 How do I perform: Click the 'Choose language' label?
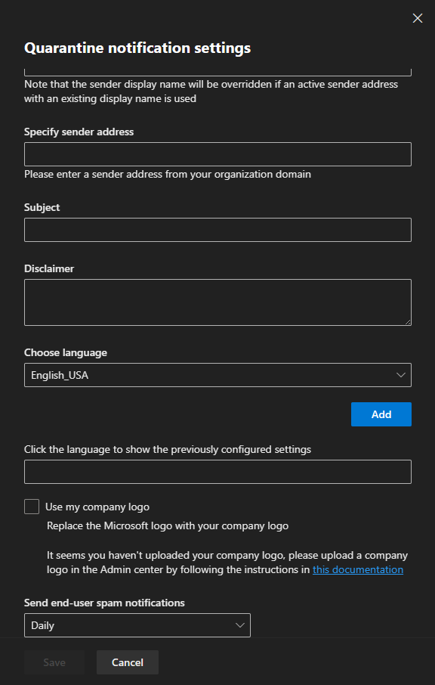coord(66,352)
